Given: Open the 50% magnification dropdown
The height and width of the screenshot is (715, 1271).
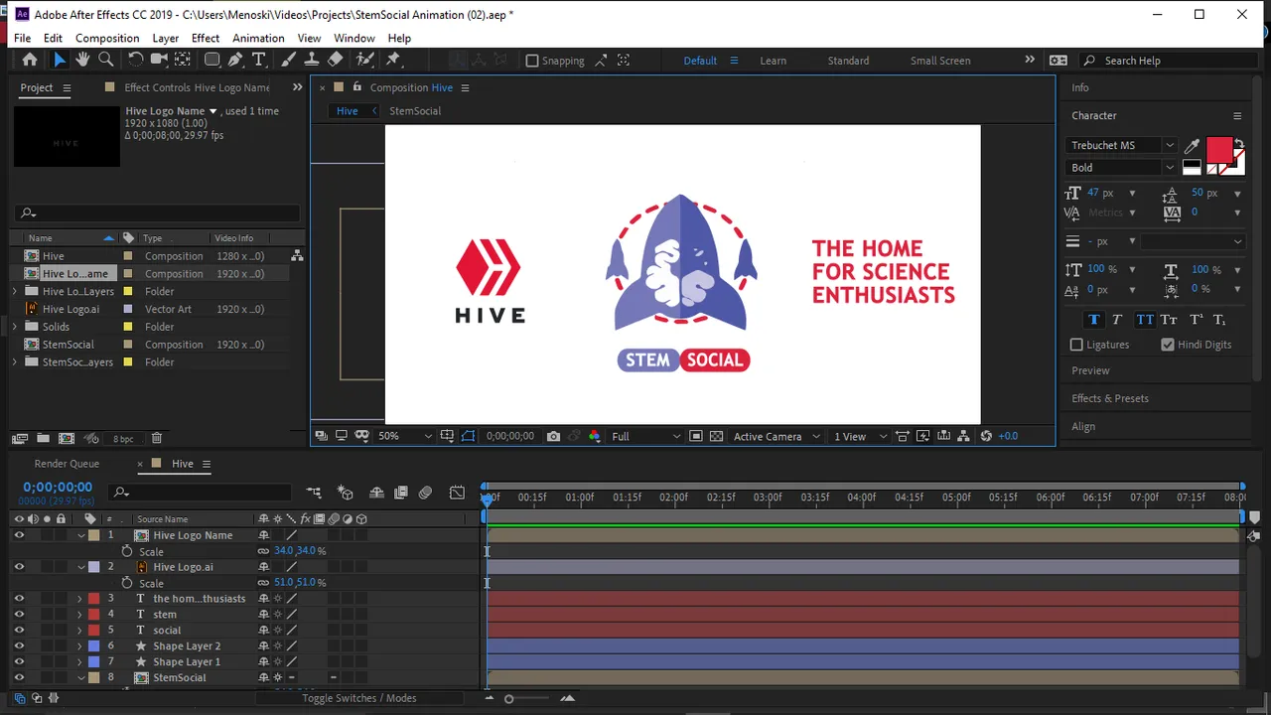Looking at the screenshot, I should pos(405,436).
